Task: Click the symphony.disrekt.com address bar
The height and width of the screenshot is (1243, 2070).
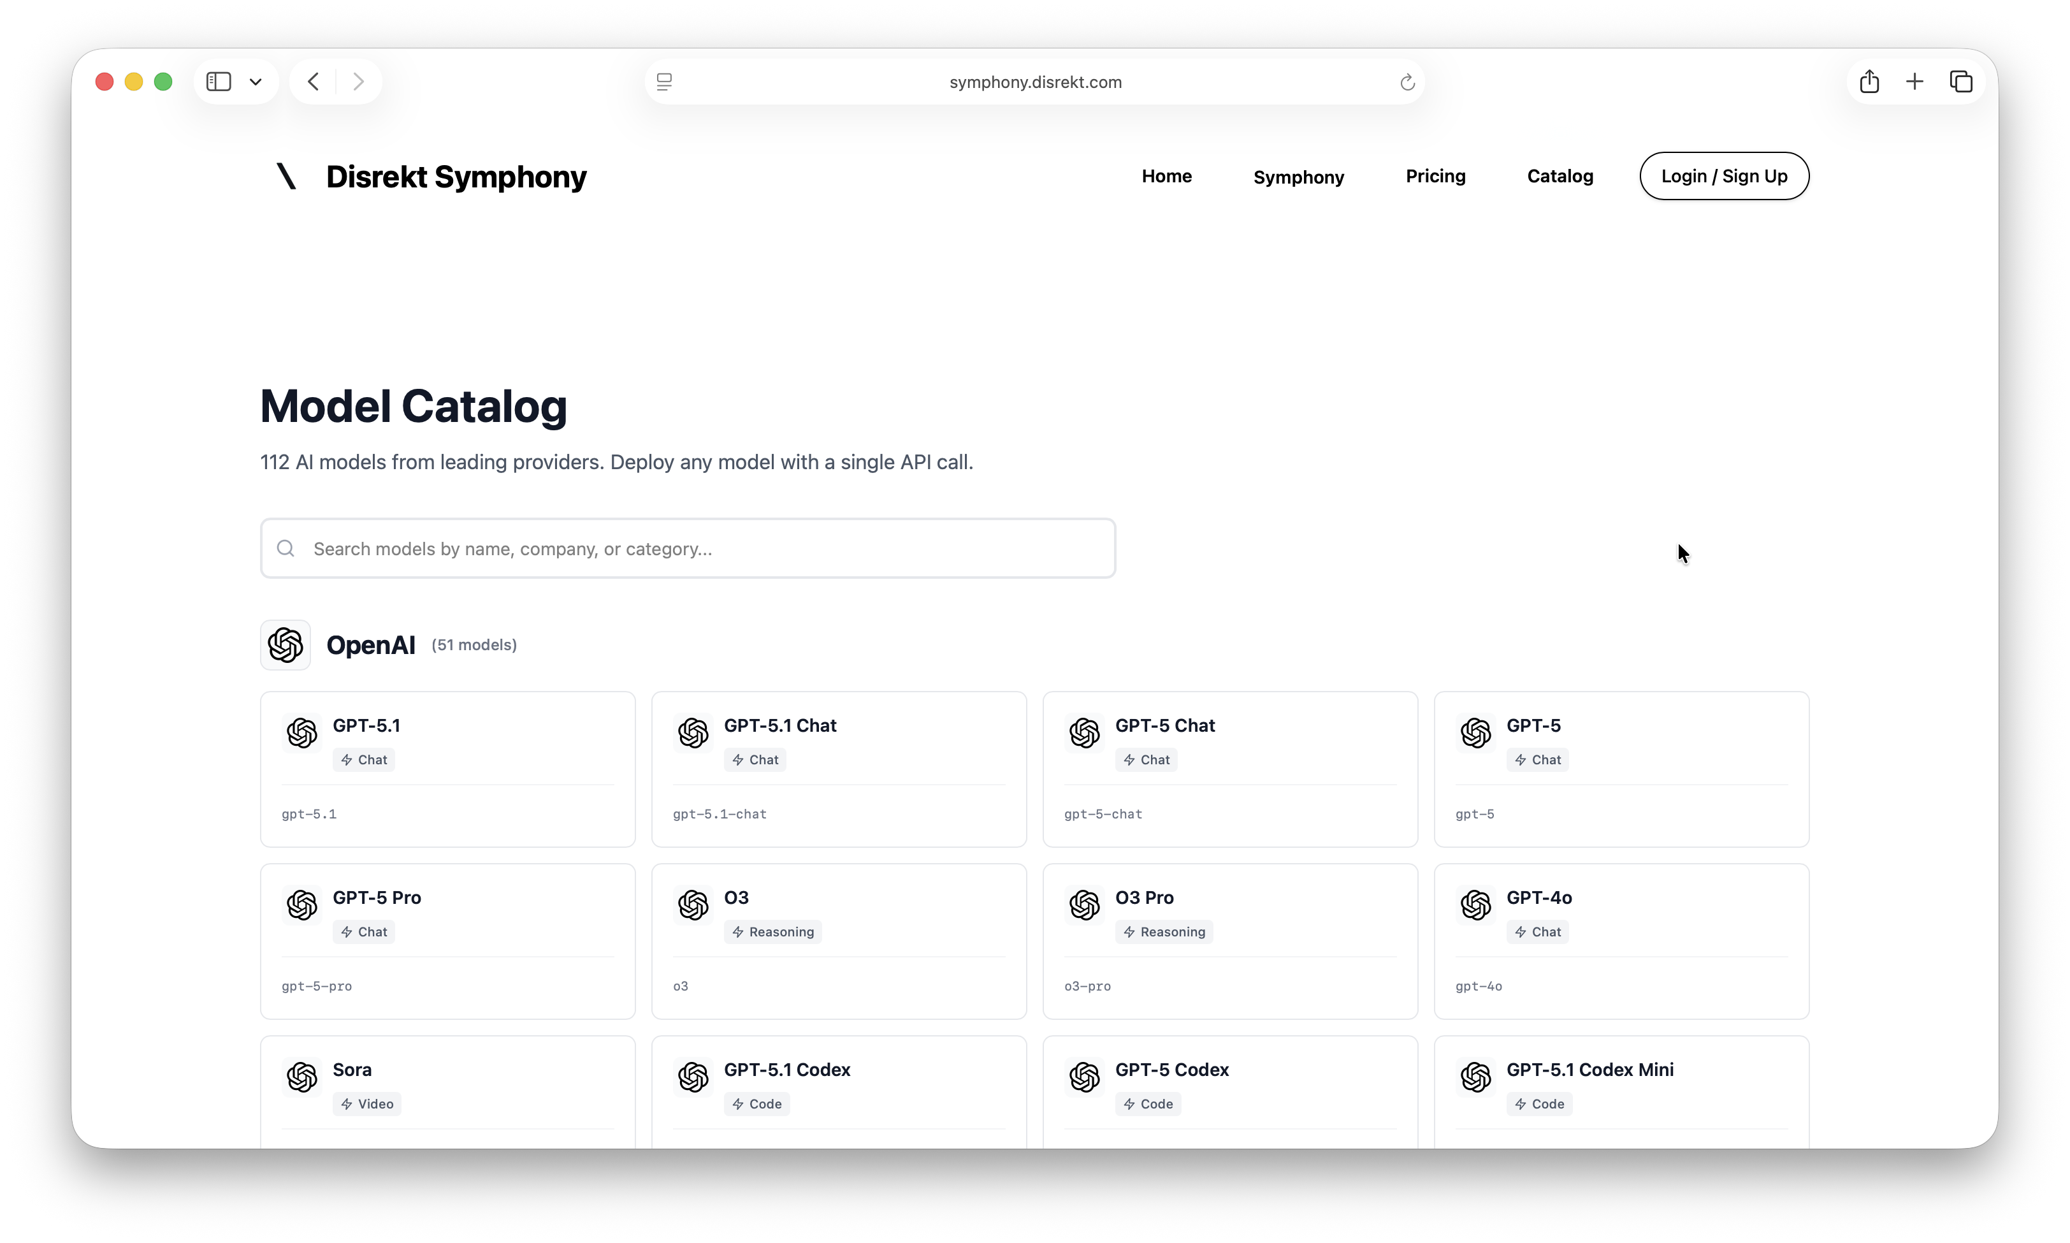Action: pos(1035,82)
